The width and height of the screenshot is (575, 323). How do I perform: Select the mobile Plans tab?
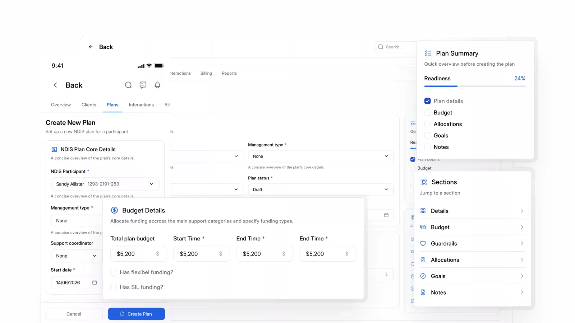112,105
